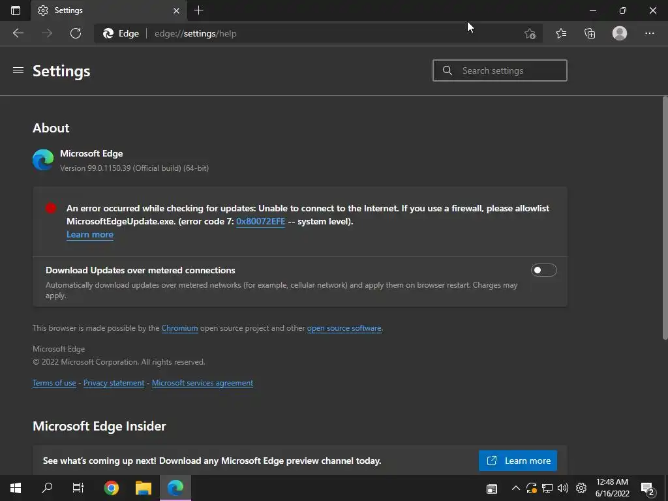
Task: Click Learn more under the update error
Action: pos(90,234)
